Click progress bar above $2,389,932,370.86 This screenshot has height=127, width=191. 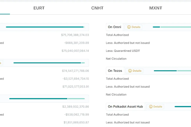pyautogui.click(x=47, y=99)
